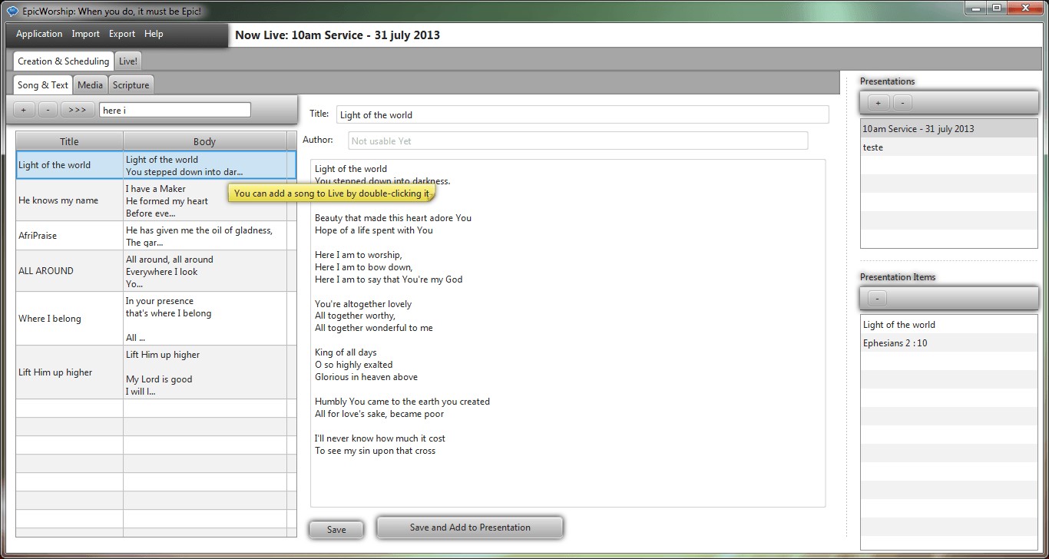This screenshot has height=559, width=1049.
Task: Sort songs by the Body column header
Action: 205,141
